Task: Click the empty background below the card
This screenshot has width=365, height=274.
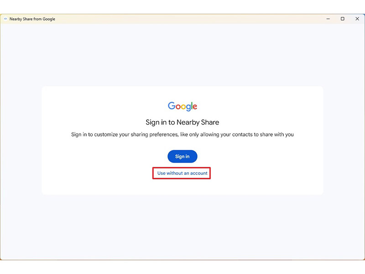Action: [182, 226]
